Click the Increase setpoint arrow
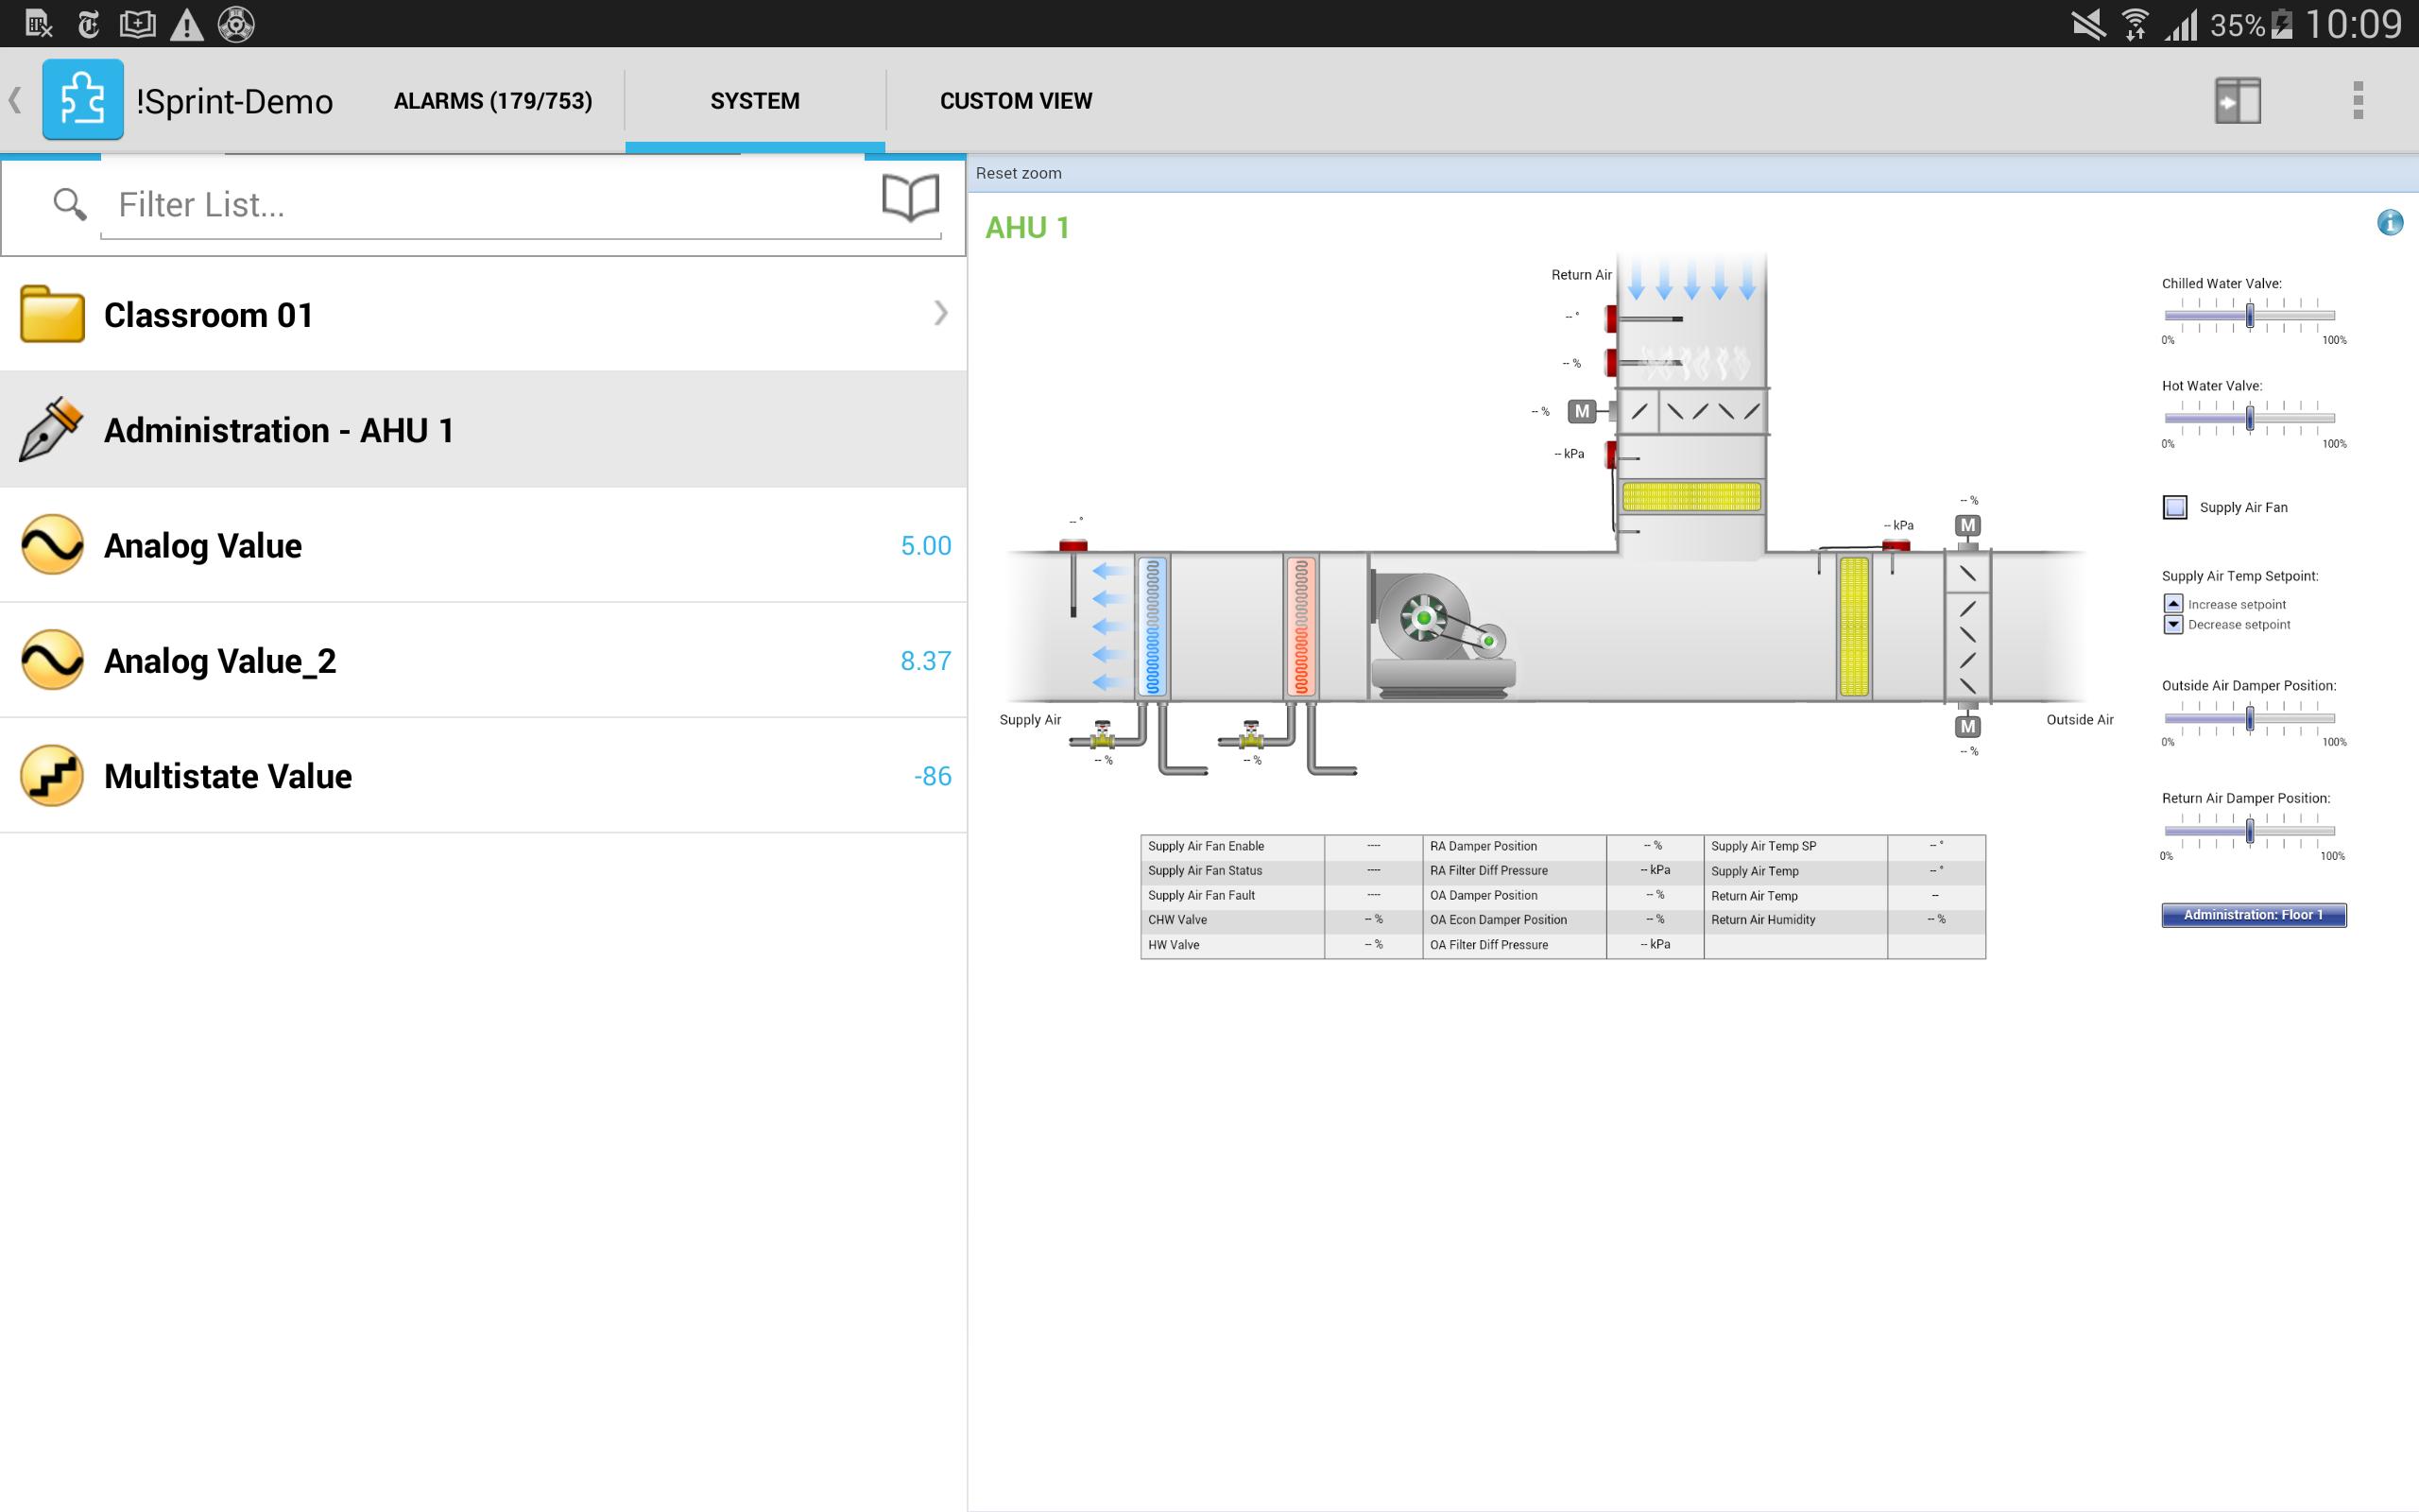This screenshot has width=2419, height=1512. [x=2172, y=604]
